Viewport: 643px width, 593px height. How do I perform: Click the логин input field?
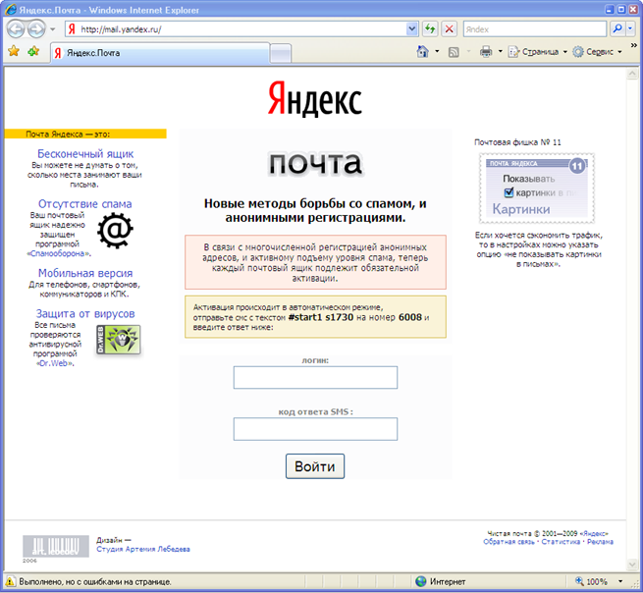[315, 377]
